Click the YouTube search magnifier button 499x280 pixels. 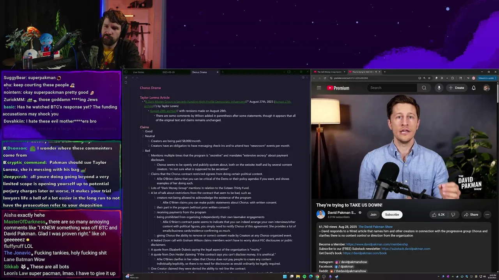[x=424, y=88]
